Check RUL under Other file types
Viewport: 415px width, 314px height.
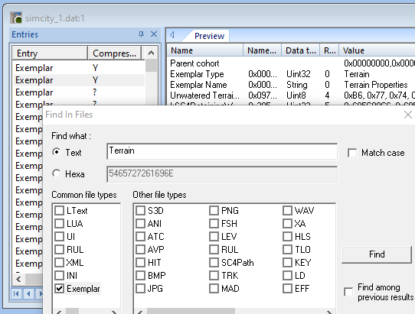(214, 249)
